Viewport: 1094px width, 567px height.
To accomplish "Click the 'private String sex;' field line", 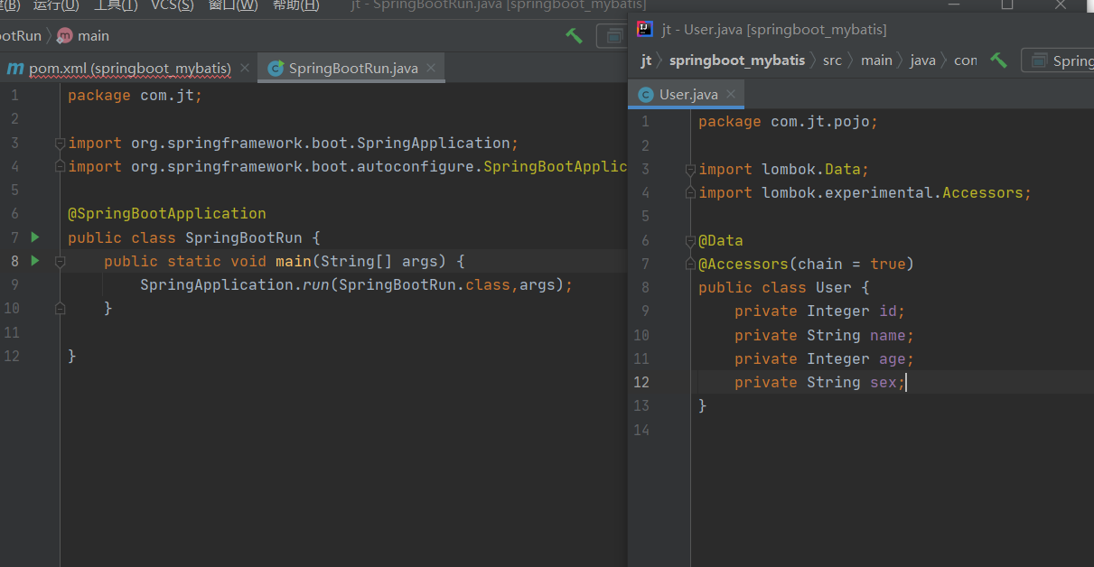I will (x=819, y=382).
